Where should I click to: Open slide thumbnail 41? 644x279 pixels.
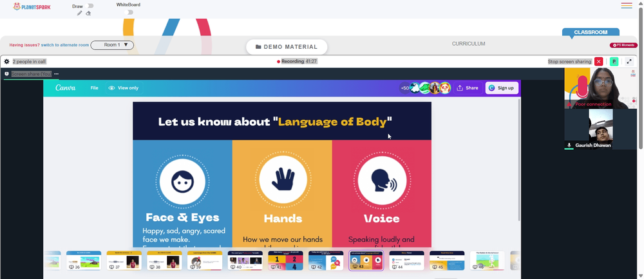pos(285,260)
